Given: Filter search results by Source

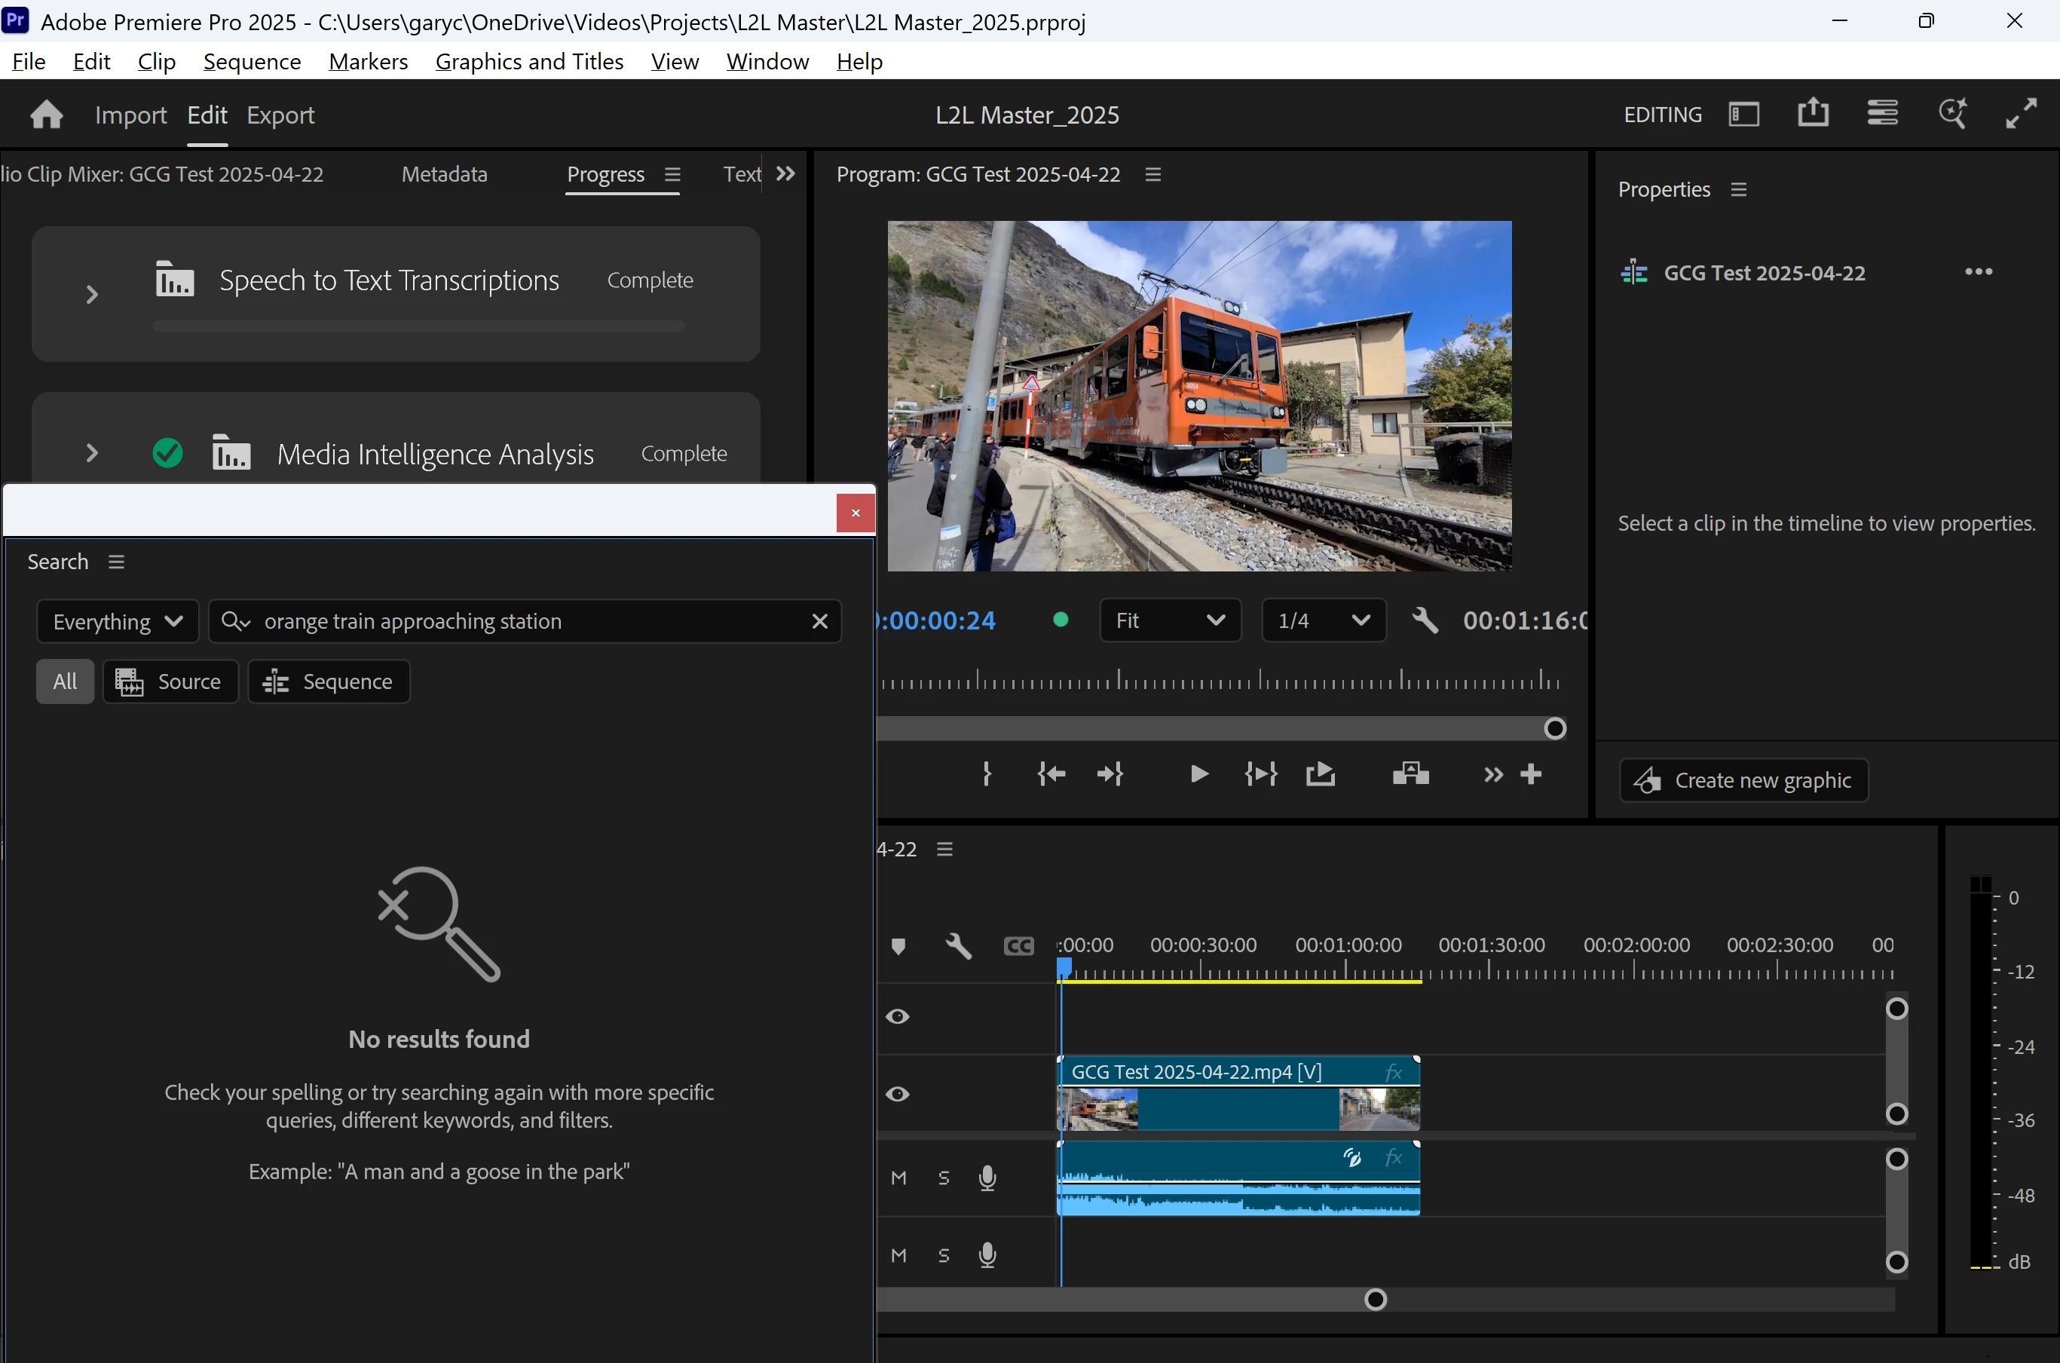Looking at the screenshot, I should click(170, 681).
